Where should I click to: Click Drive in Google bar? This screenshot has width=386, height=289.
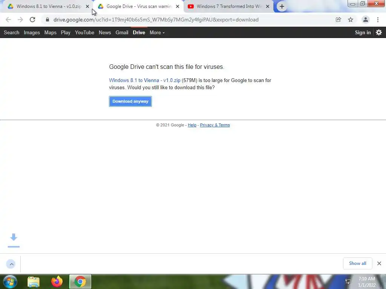tap(139, 32)
